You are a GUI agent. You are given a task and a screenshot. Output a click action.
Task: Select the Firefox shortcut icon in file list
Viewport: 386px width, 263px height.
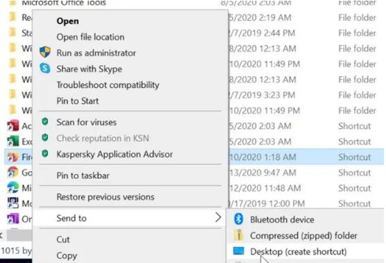12,157
